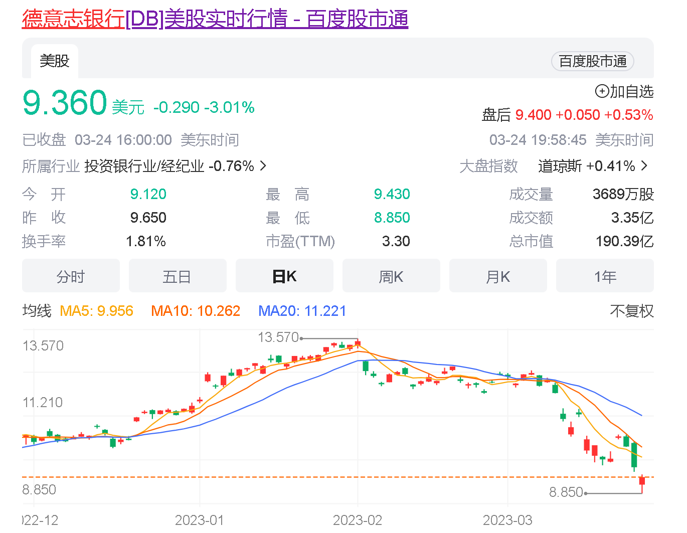Expand industry 投资银行业/经纪业 chevron
Viewport: 687px width, 533px height.
coord(263,165)
